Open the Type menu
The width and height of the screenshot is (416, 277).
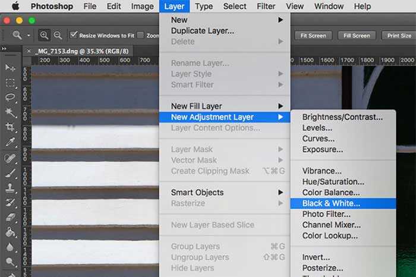tap(204, 6)
